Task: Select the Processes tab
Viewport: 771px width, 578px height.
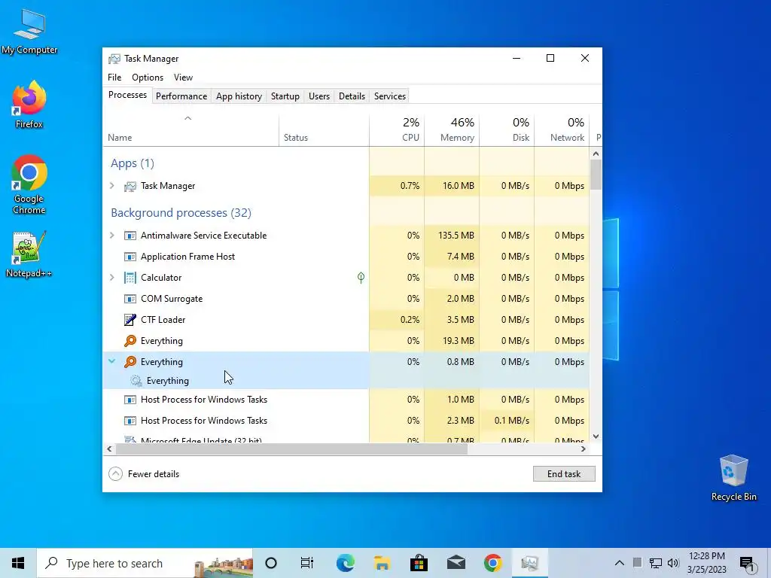Action: tap(127, 95)
